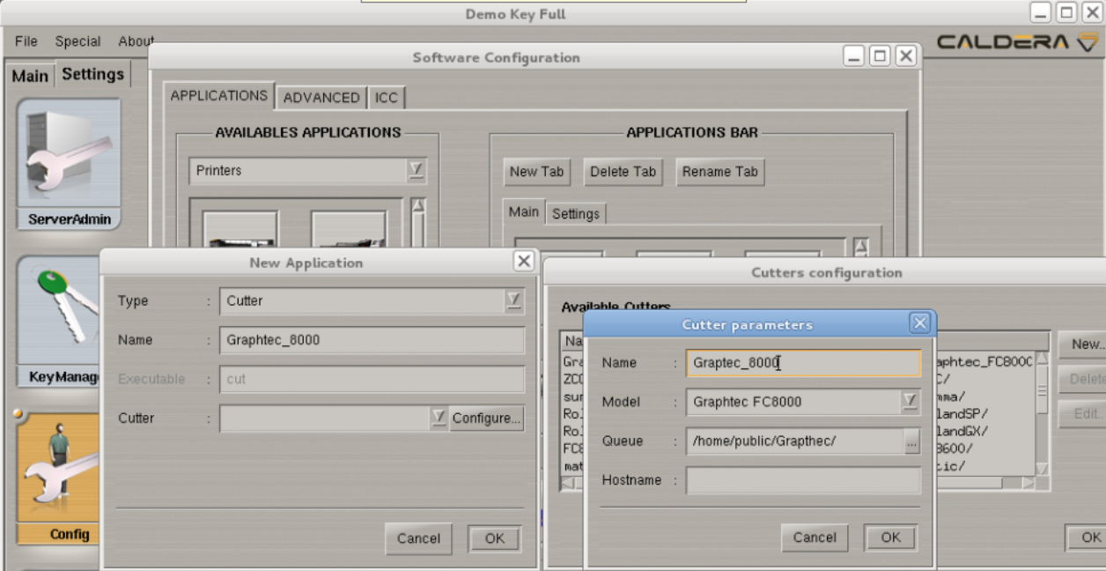Click the Rename Tab button
1106x571 pixels.
(719, 172)
